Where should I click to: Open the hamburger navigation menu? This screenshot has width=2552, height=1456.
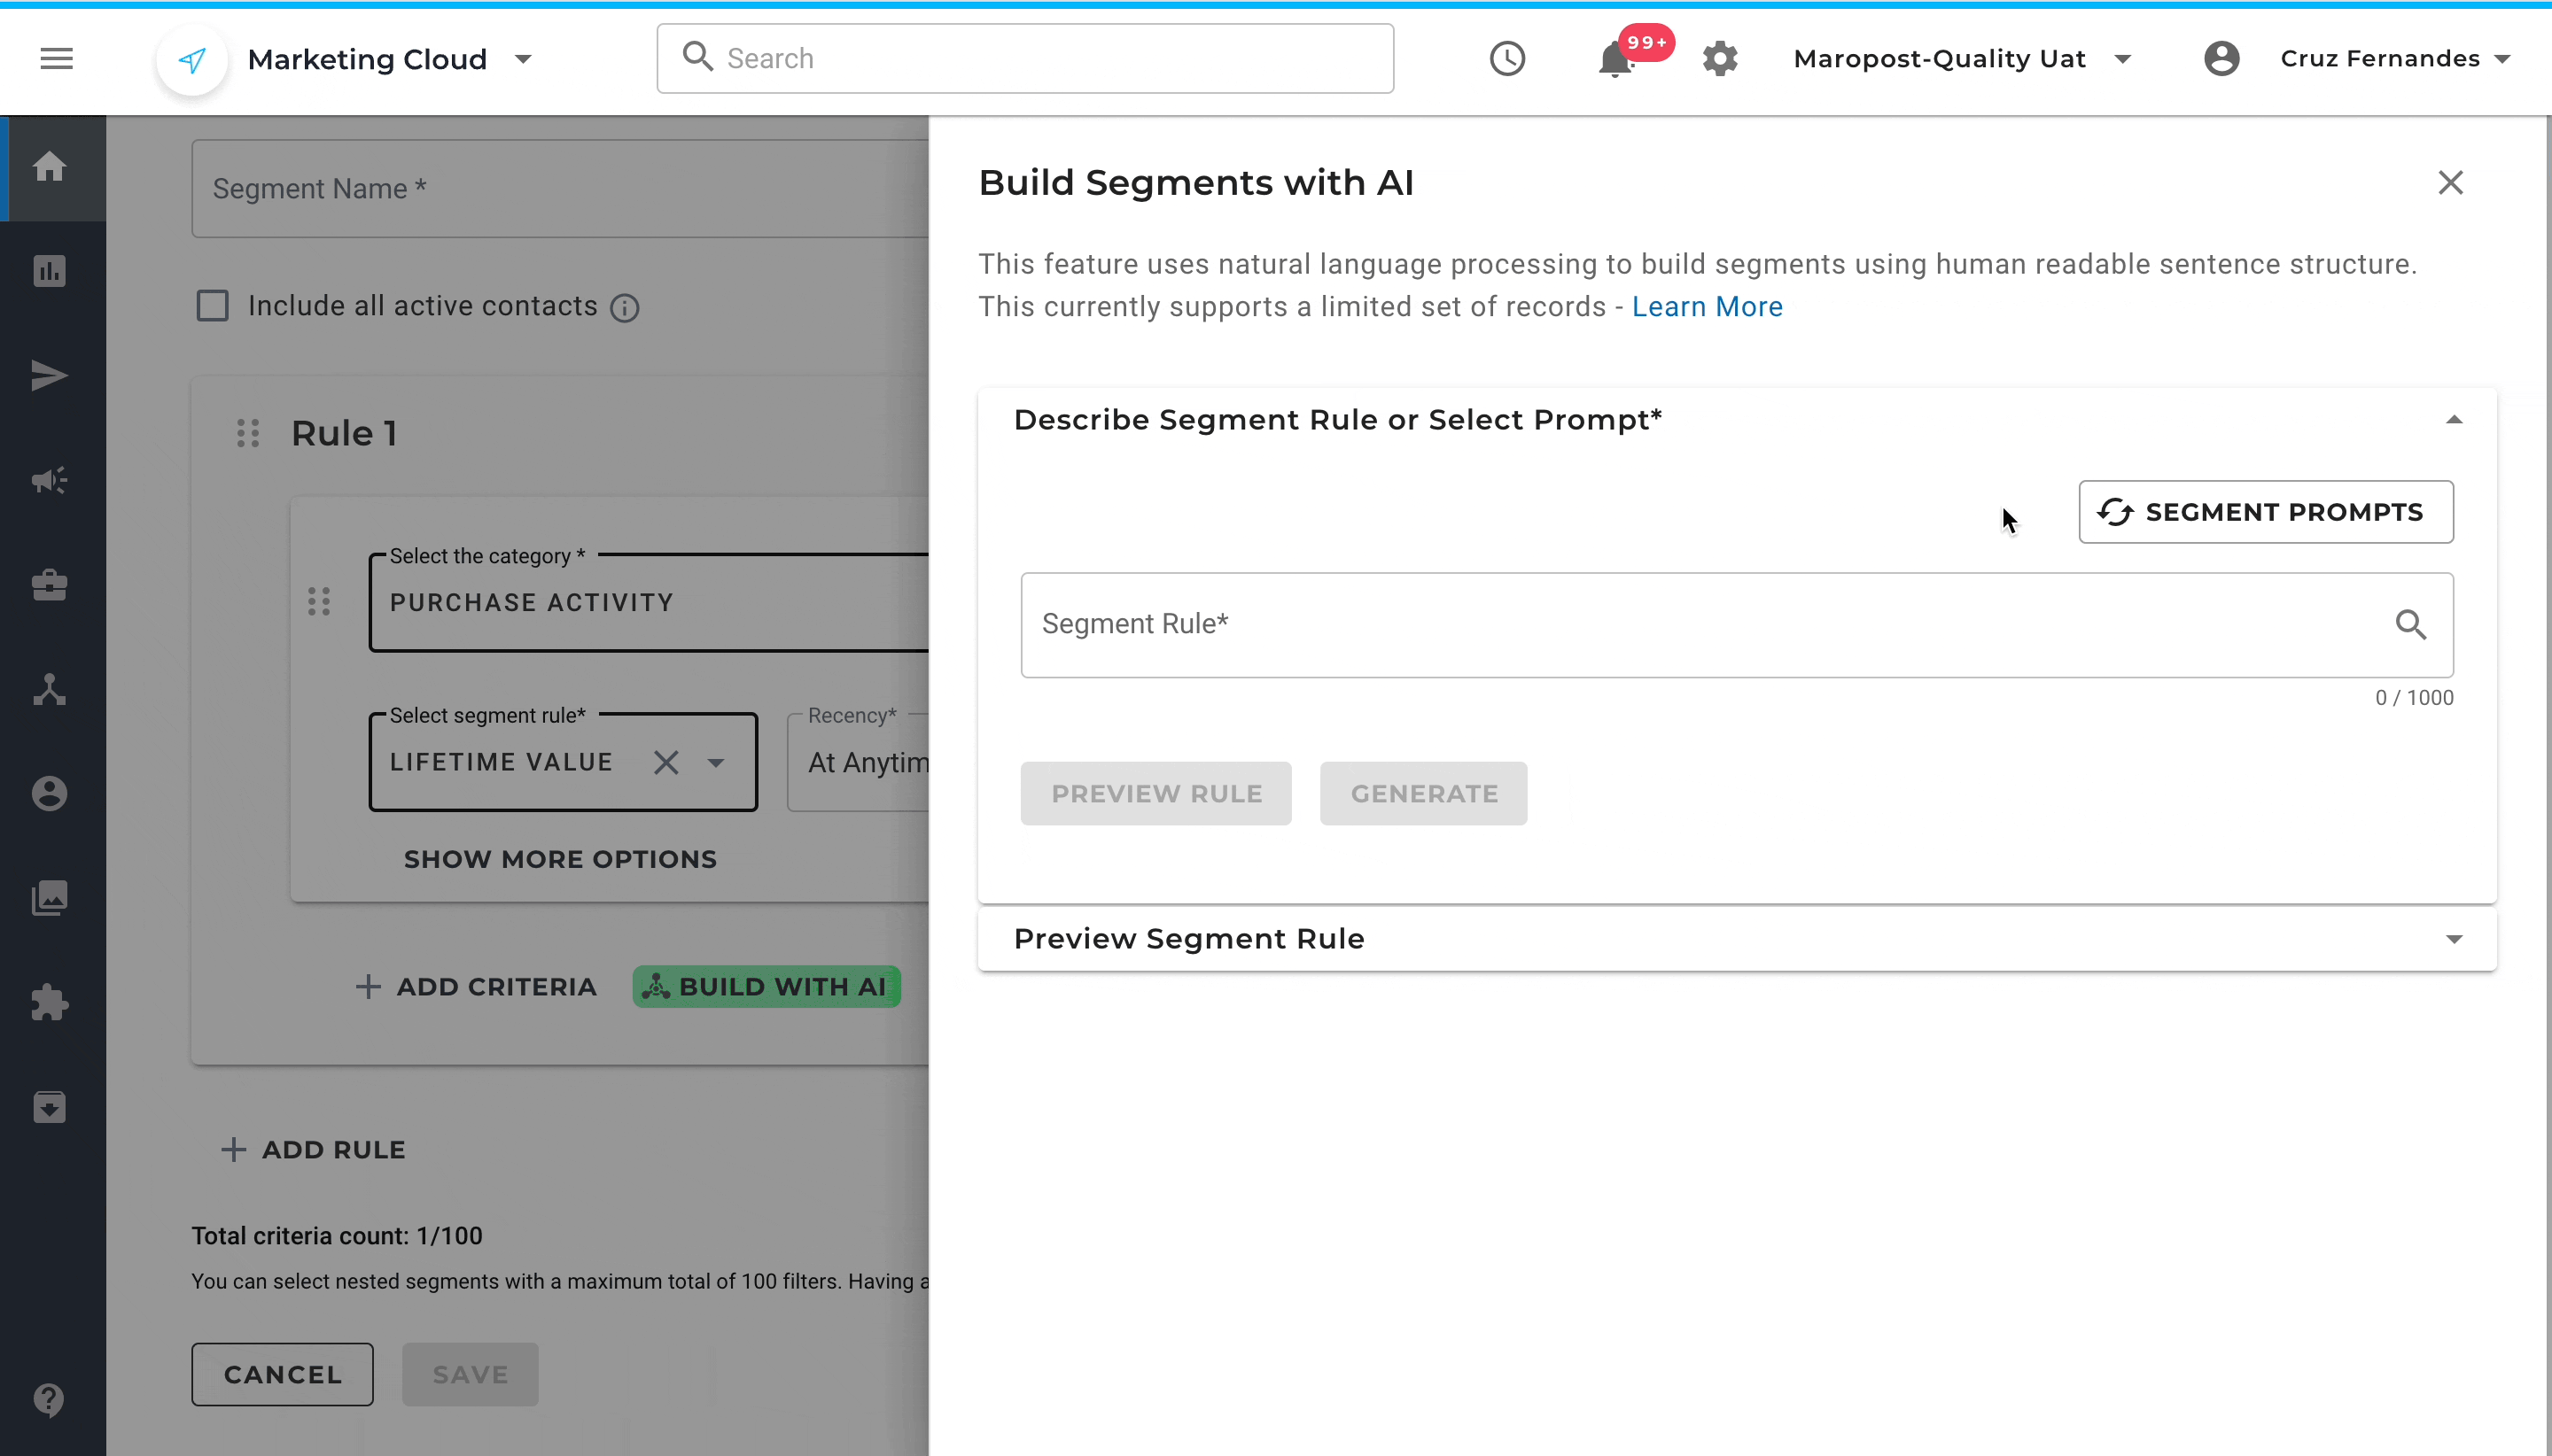coord(56,59)
